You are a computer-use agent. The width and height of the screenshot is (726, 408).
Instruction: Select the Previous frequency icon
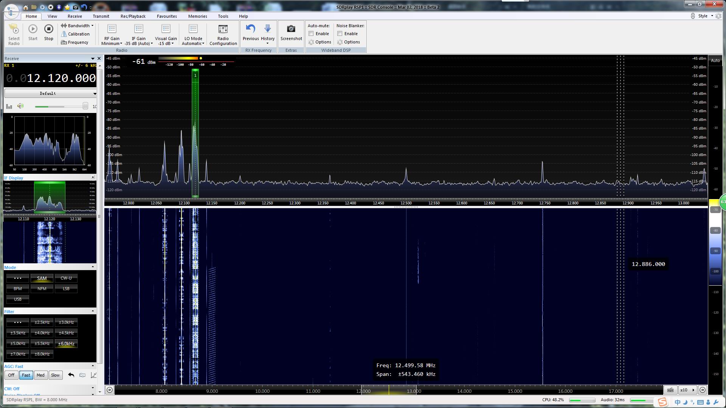pyautogui.click(x=250, y=33)
